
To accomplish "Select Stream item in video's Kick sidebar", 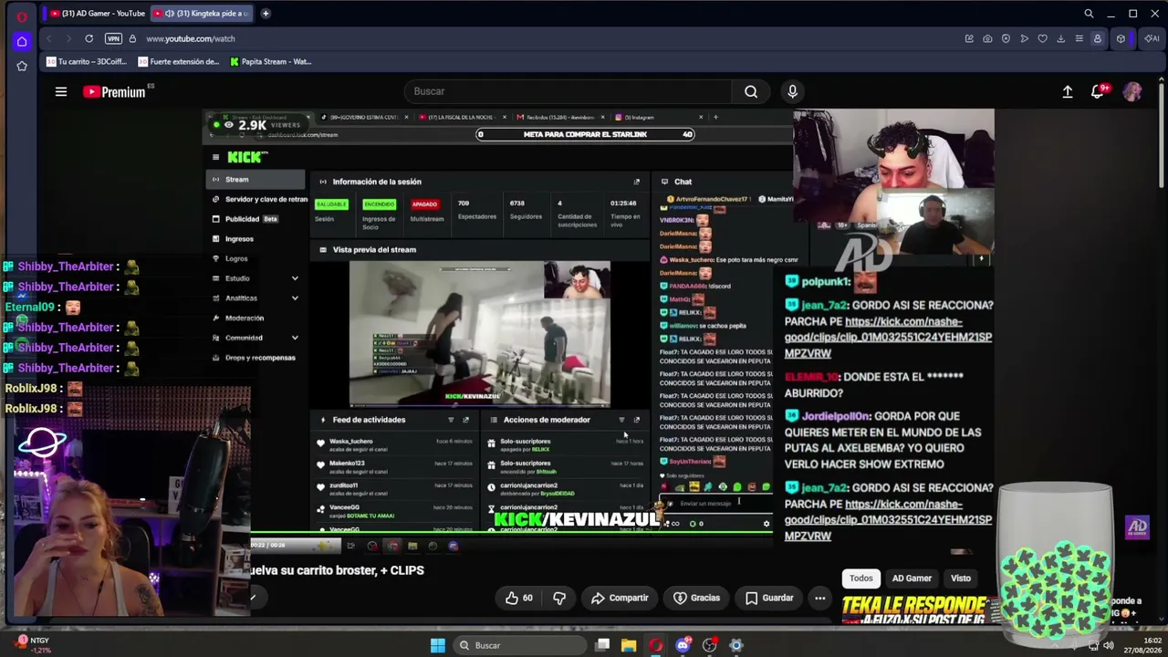I will [x=255, y=180].
